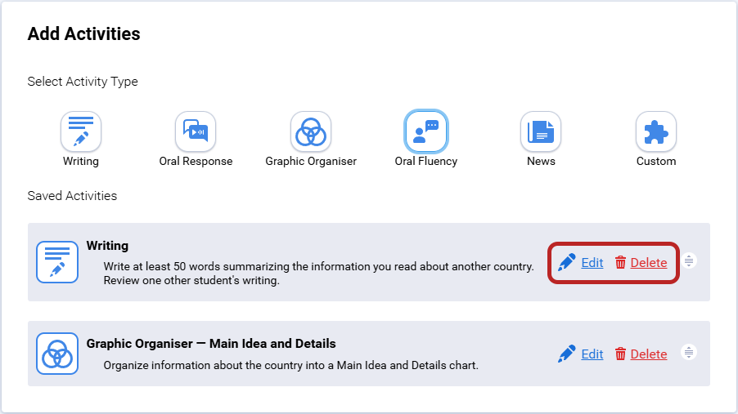Choose the News activity type icon
This screenshot has width=738, height=414.
click(x=541, y=131)
